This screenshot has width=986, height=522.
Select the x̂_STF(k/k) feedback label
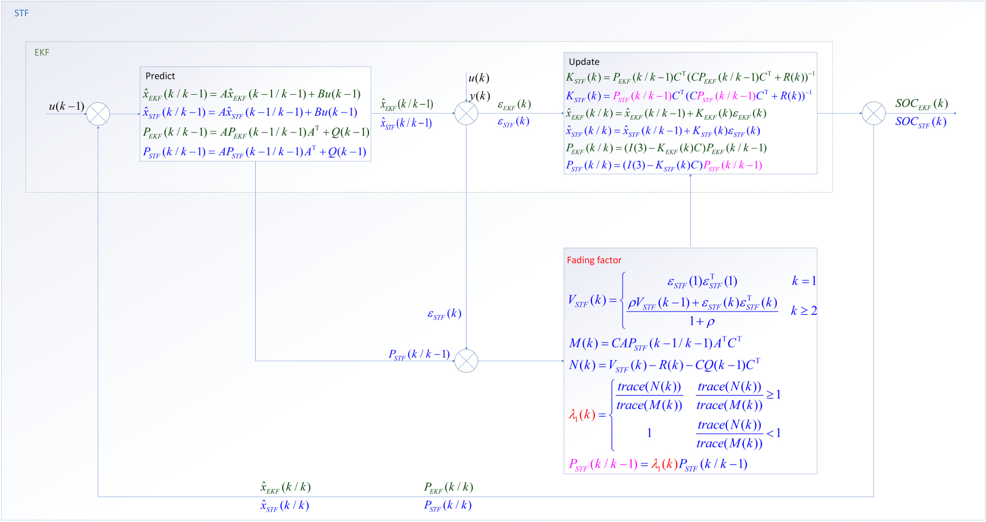[284, 505]
